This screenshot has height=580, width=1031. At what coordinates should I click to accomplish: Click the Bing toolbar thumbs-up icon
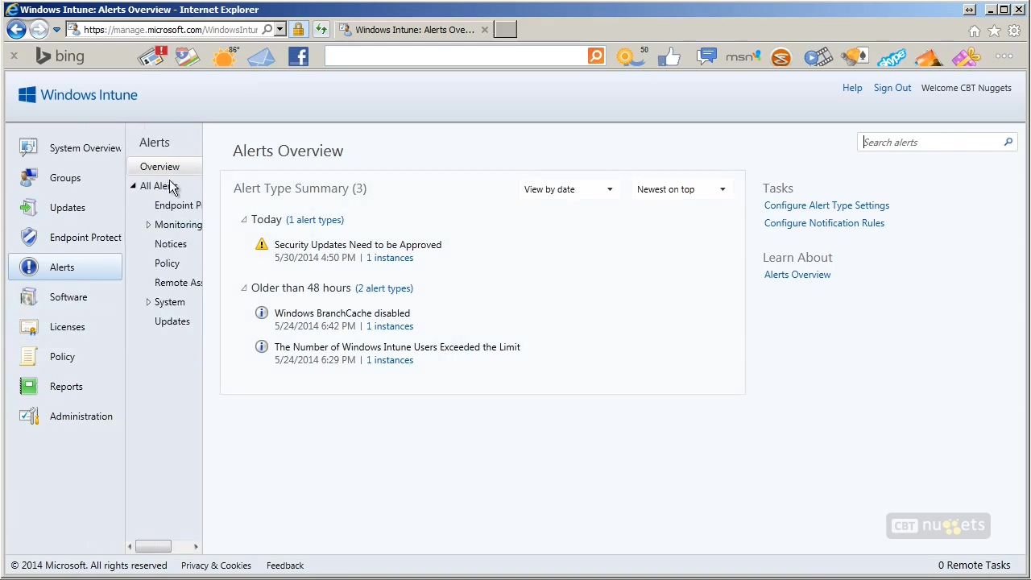pos(669,56)
